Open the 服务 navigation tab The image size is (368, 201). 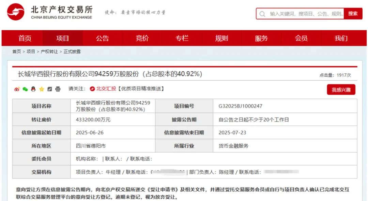pos(261,38)
